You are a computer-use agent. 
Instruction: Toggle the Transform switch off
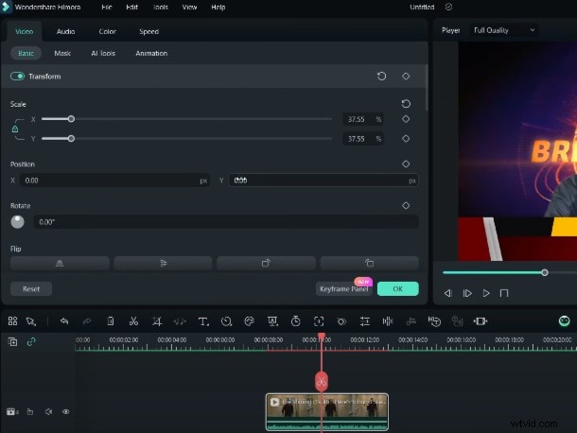tap(17, 77)
